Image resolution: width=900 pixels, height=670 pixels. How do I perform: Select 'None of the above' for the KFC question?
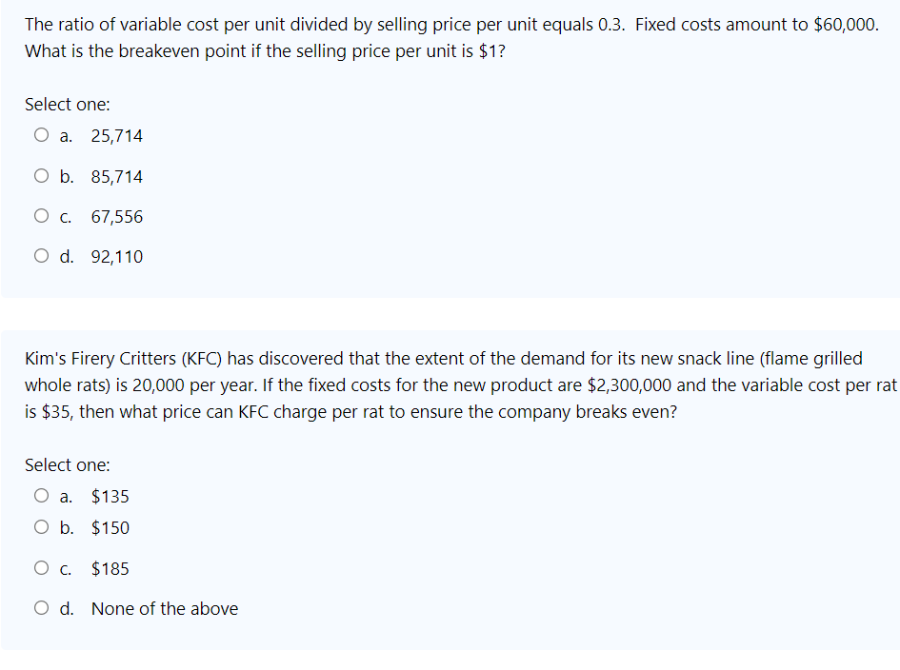point(41,607)
